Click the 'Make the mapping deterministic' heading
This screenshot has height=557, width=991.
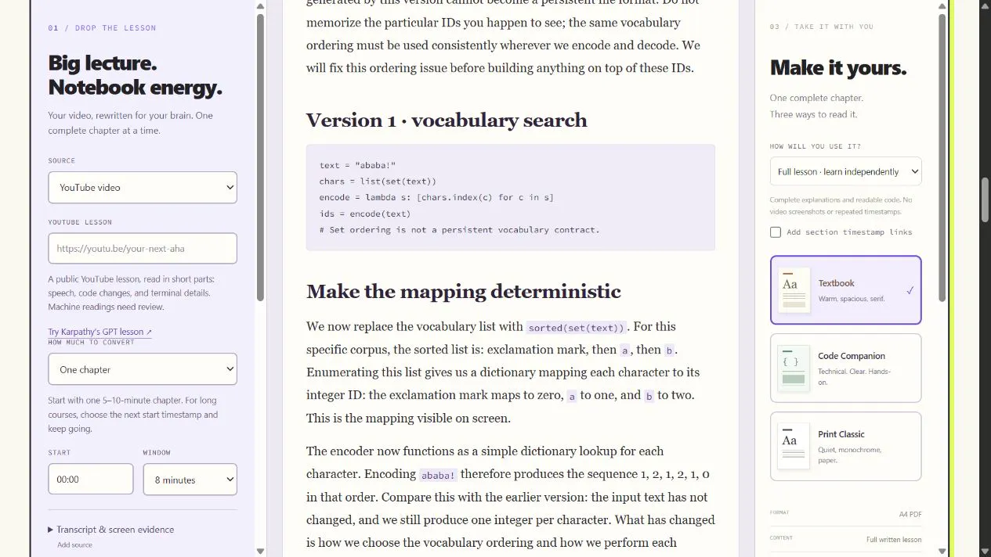coord(464,292)
